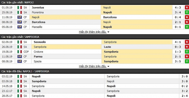This screenshot has width=189, height=98.
Task: Click Italy flag in Sassuolo vs Sampdoria row
Action: 20,42
